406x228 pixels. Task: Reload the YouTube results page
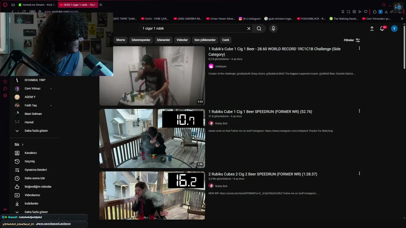(x=24, y=12)
